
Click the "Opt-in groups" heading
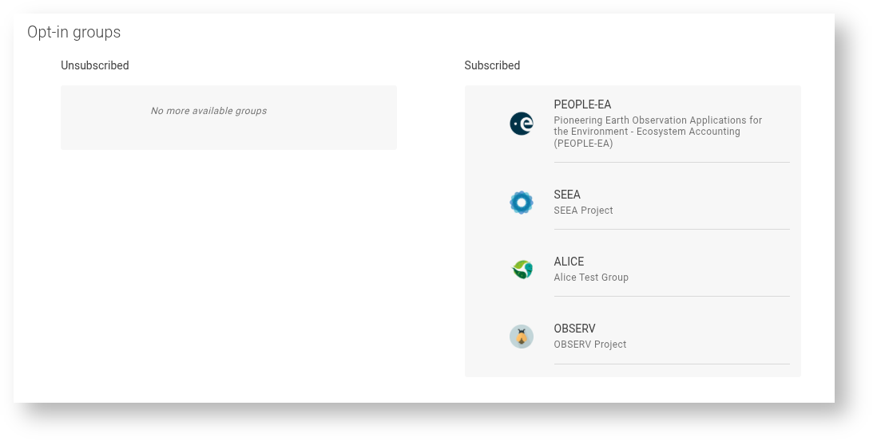pyautogui.click(x=73, y=32)
